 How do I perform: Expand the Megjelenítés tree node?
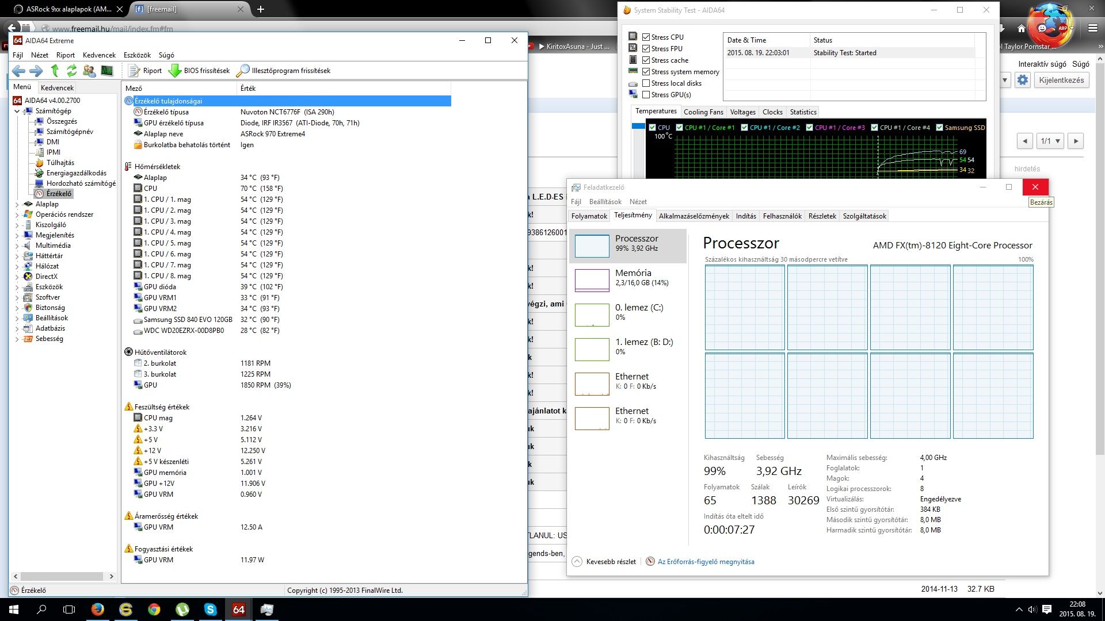click(x=17, y=235)
